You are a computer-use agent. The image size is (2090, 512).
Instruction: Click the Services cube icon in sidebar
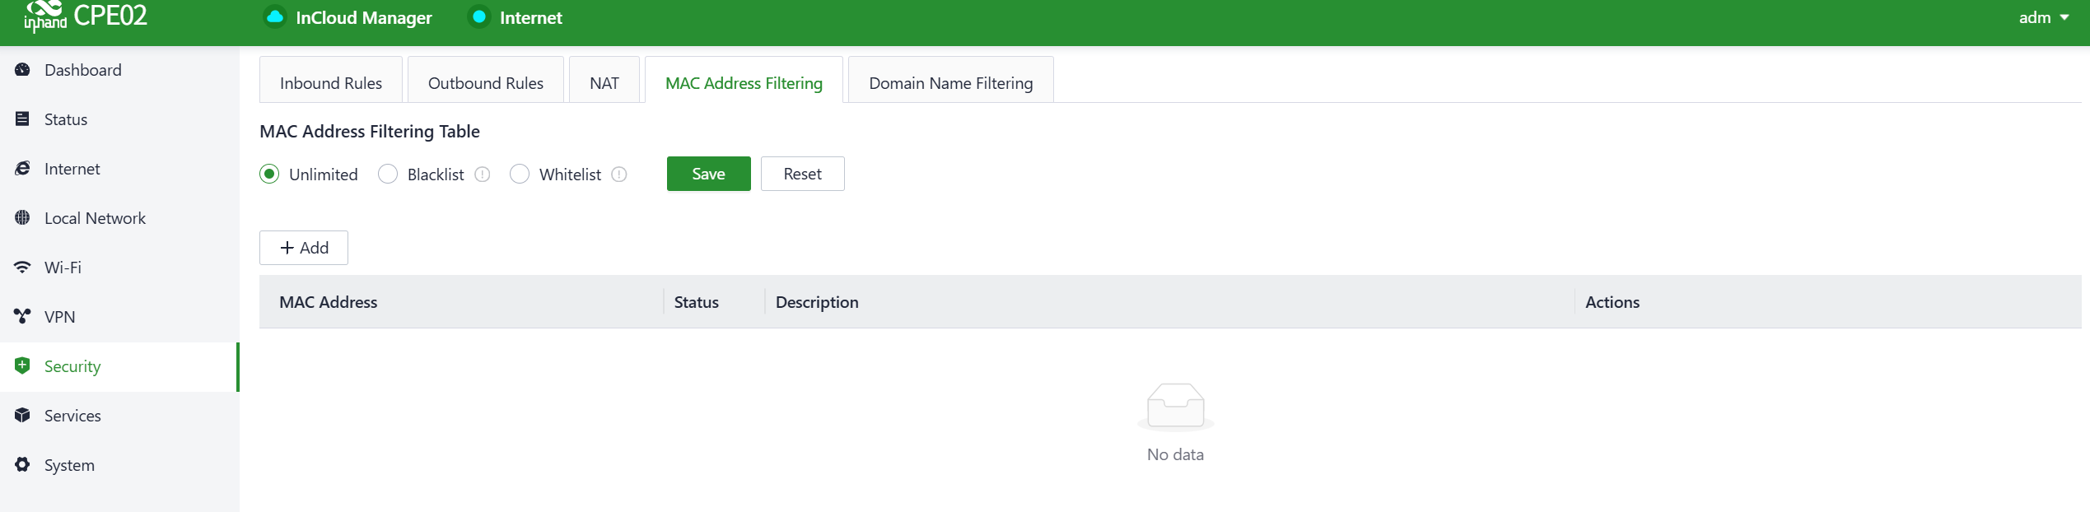(x=22, y=416)
